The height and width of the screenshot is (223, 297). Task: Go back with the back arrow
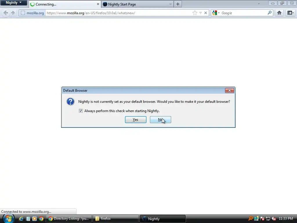(x=6, y=13)
